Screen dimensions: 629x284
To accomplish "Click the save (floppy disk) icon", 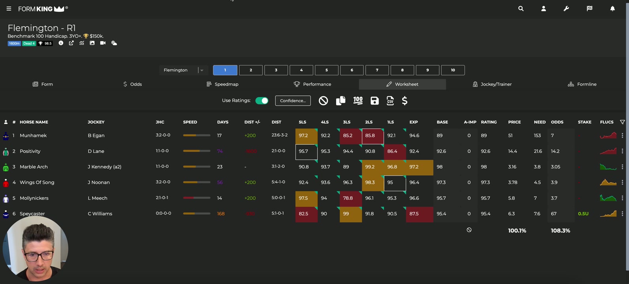I will (375, 101).
